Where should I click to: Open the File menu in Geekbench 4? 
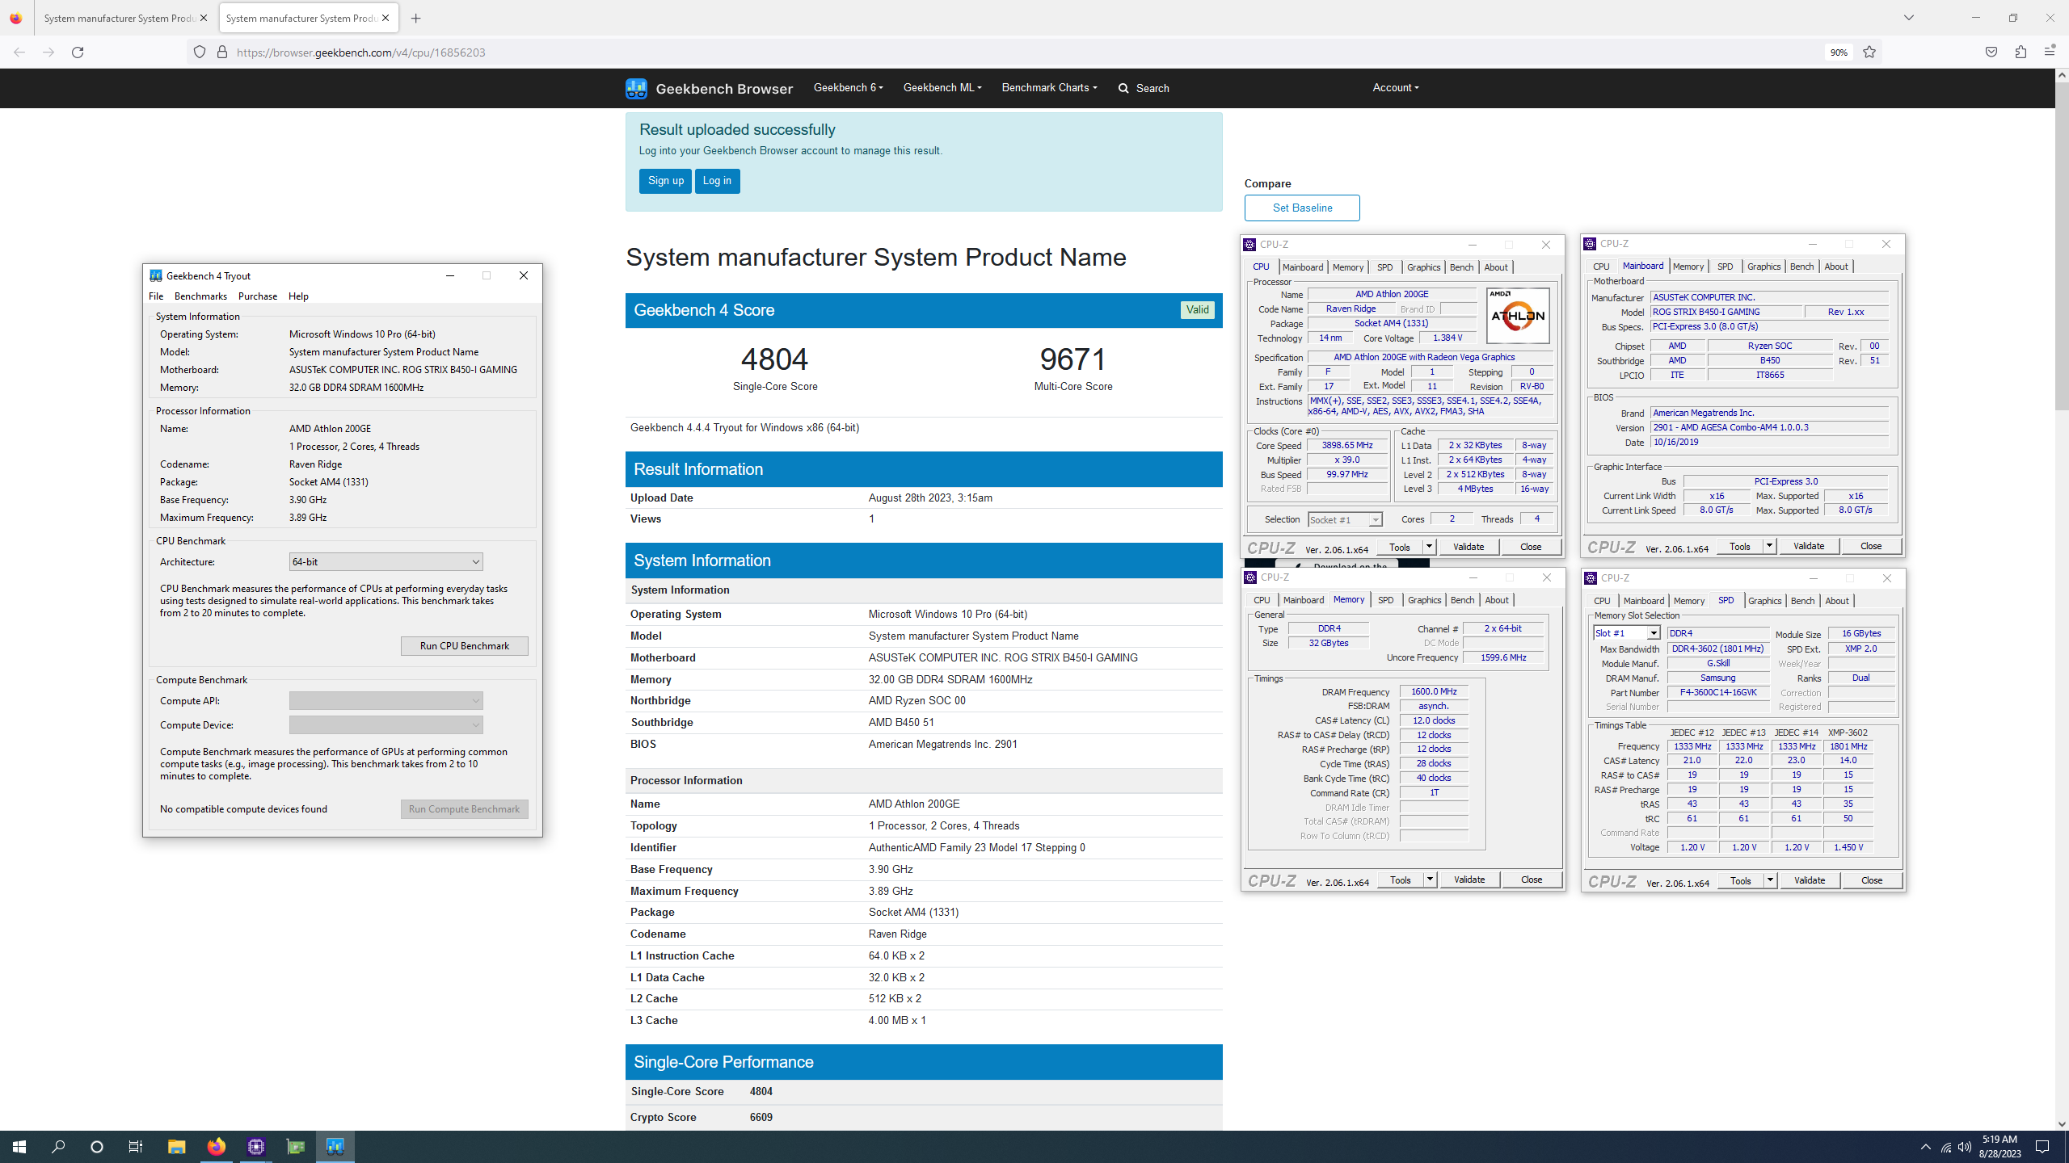(x=156, y=296)
